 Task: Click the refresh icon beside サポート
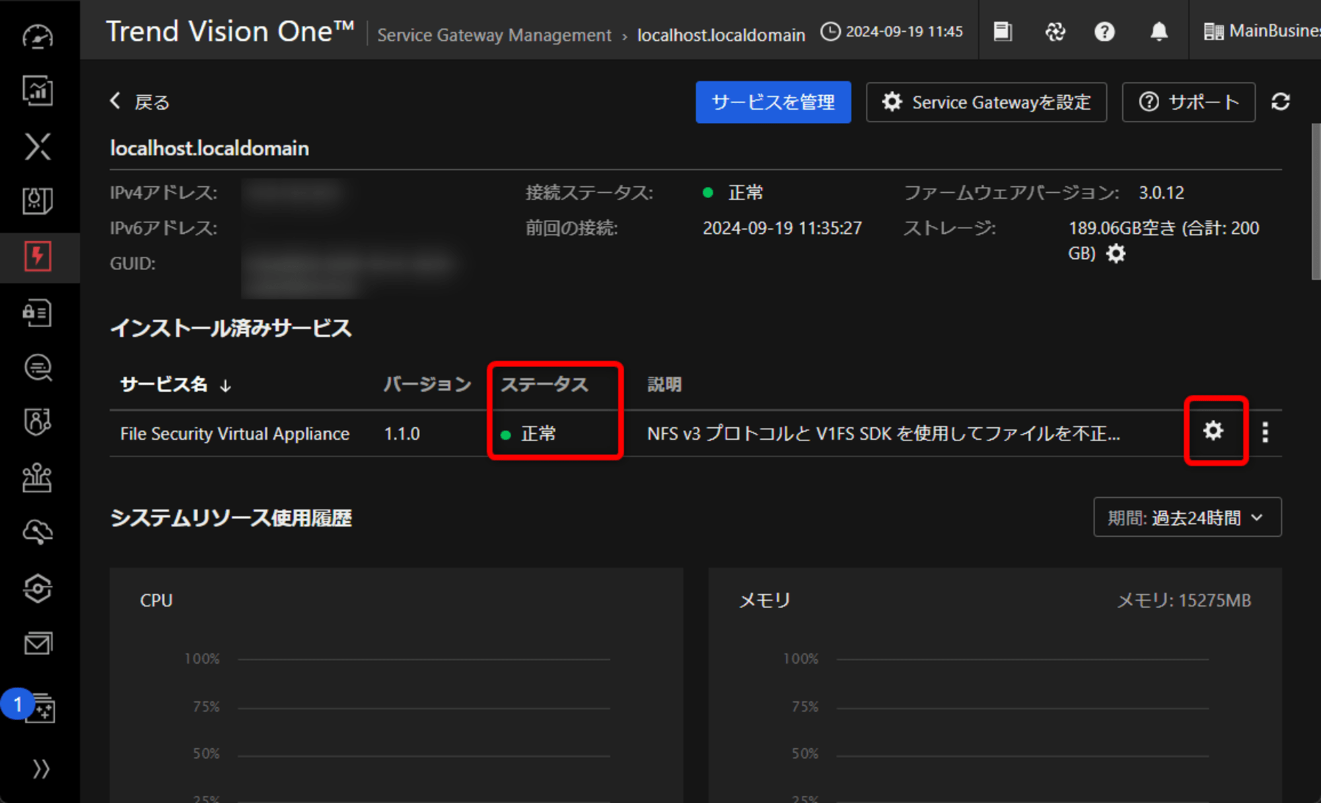pos(1281,102)
